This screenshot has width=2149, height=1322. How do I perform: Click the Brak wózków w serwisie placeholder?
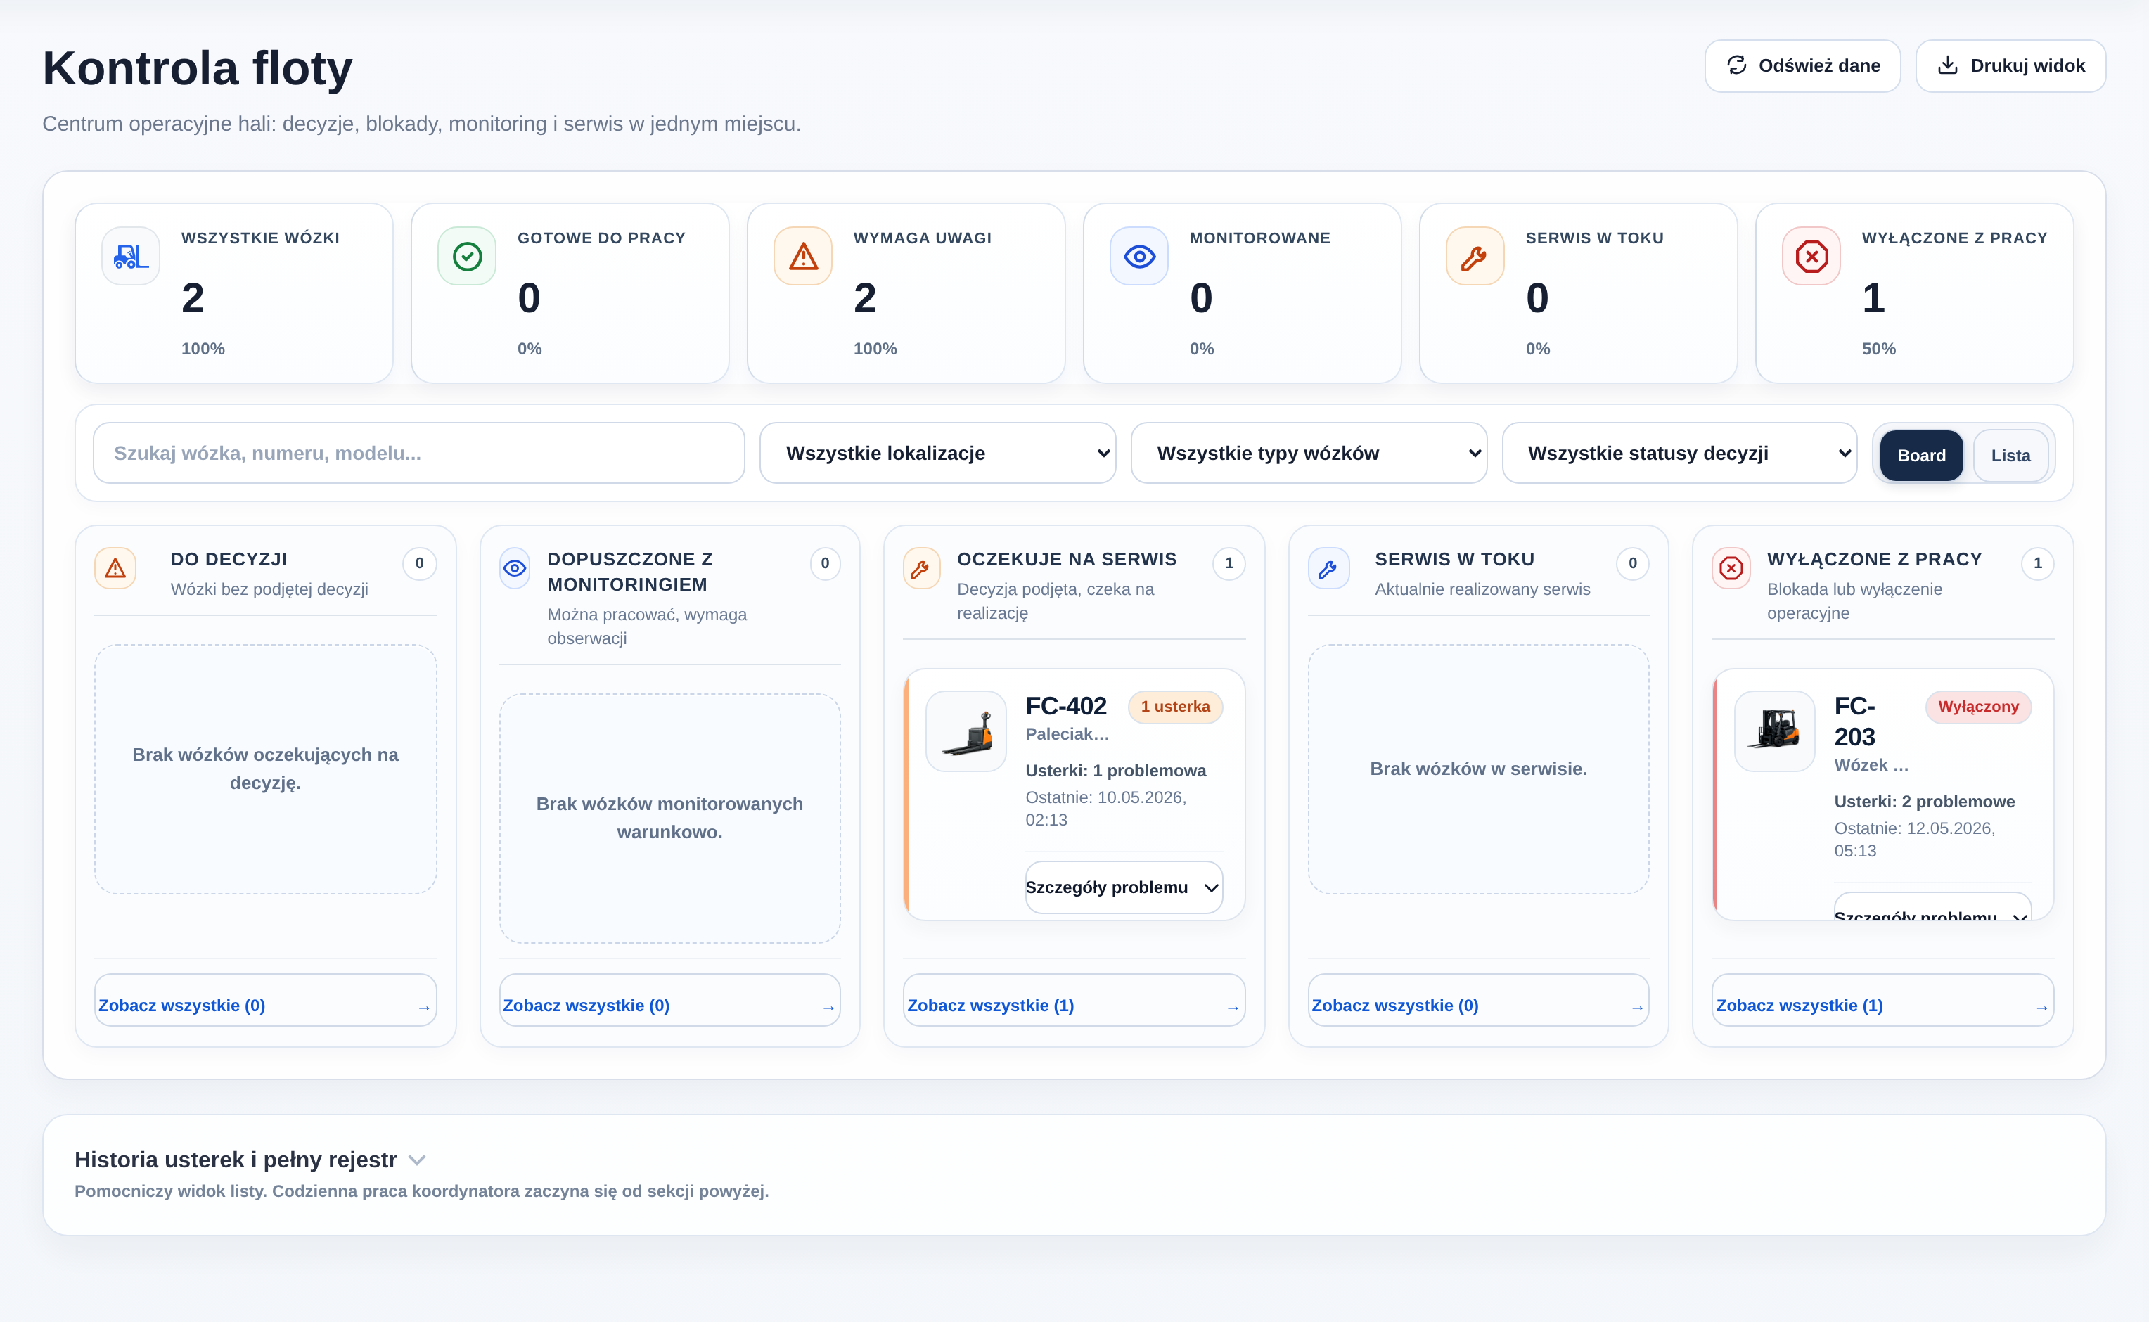pyautogui.click(x=1478, y=769)
